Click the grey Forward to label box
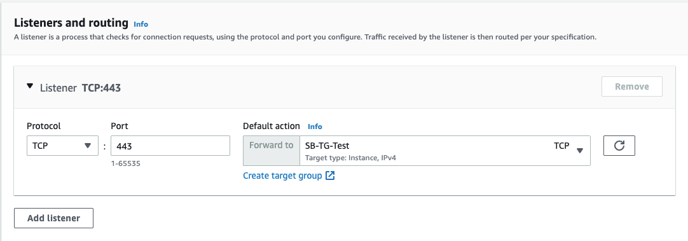This screenshot has height=241, width=688. point(271,151)
